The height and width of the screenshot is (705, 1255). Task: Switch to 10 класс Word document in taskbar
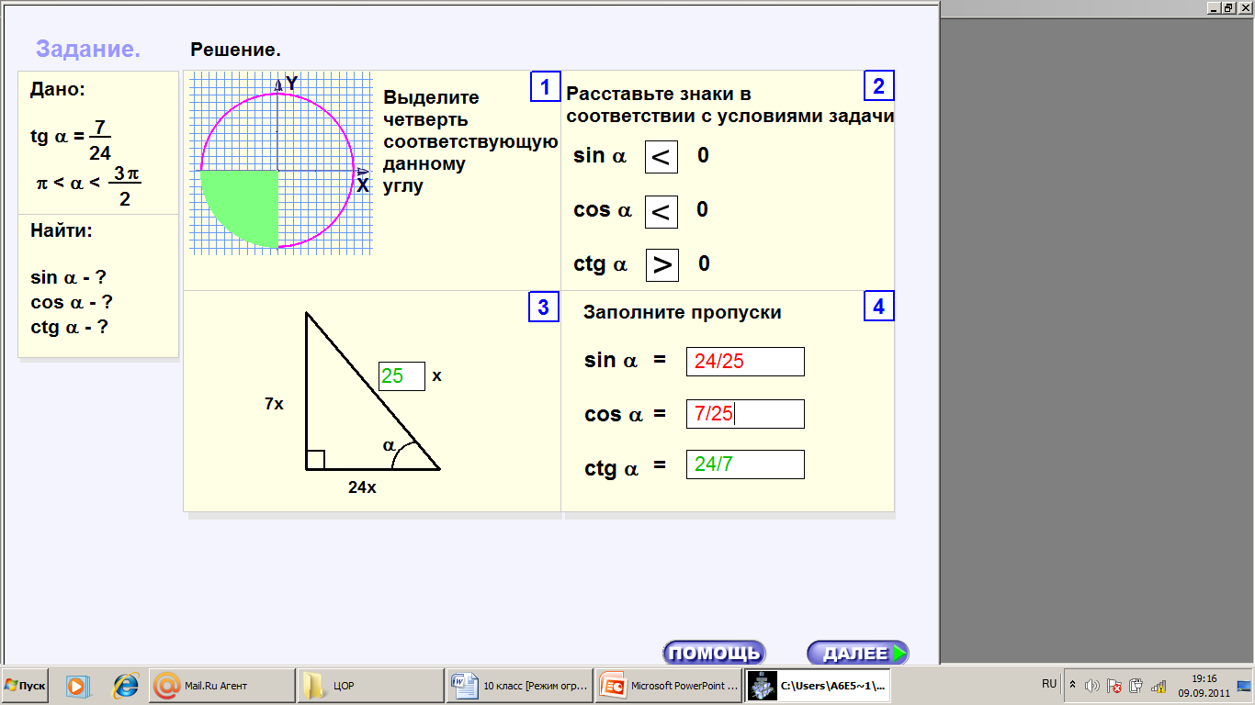(519, 686)
